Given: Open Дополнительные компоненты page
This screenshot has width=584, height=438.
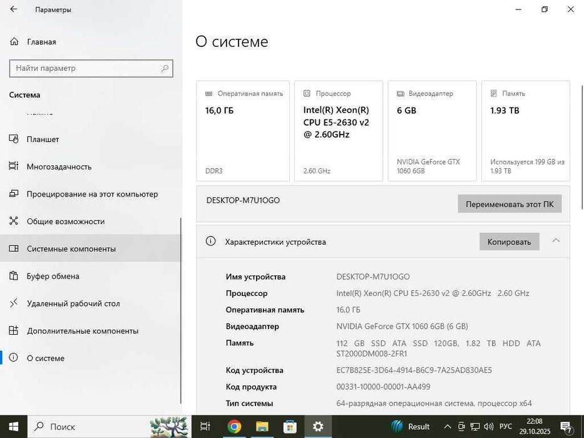Looking at the screenshot, I should tap(91, 331).
